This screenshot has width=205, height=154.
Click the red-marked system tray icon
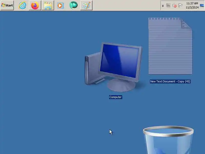[175, 5]
